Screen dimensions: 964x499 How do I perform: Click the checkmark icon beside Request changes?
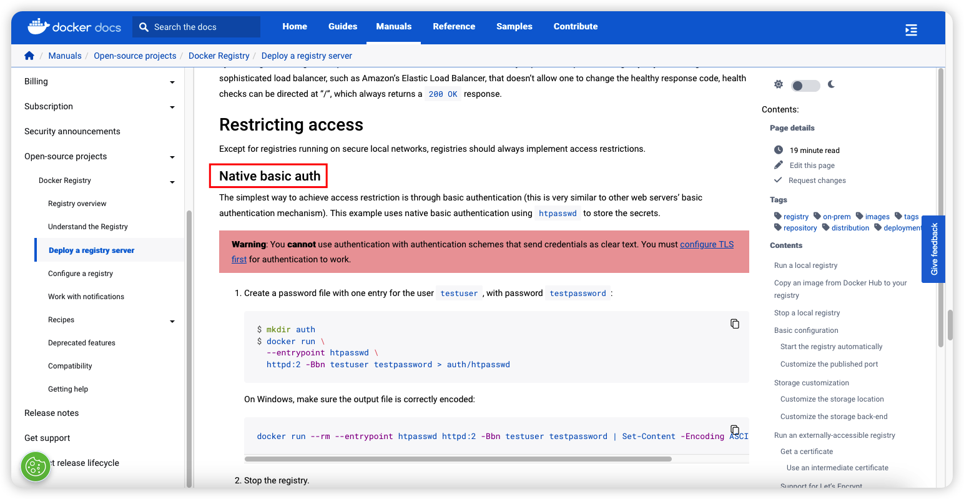click(x=778, y=180)
